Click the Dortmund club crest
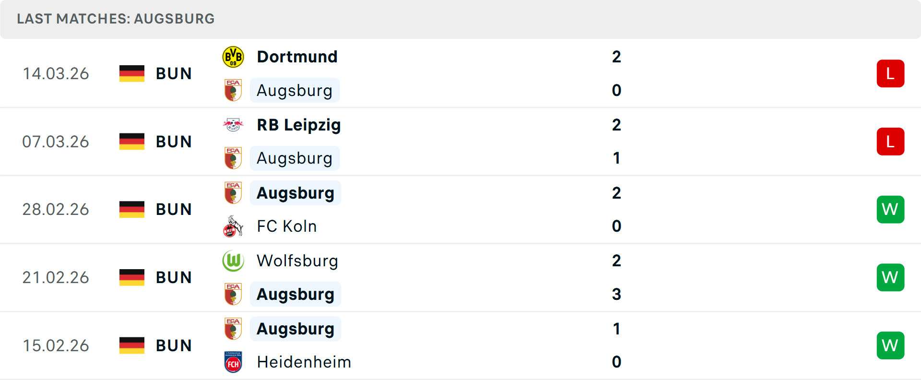The height and width of the screenshot is (380, 921). [233, 56]
